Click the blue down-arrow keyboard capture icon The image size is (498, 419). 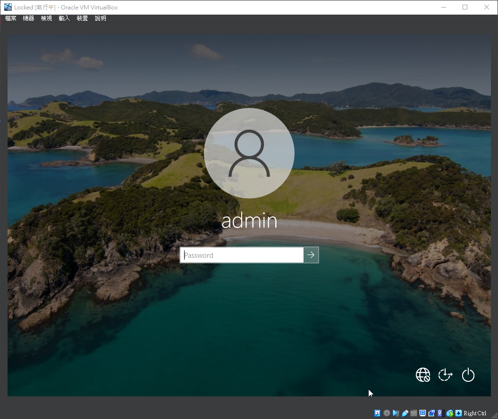(x=458, y=413)
